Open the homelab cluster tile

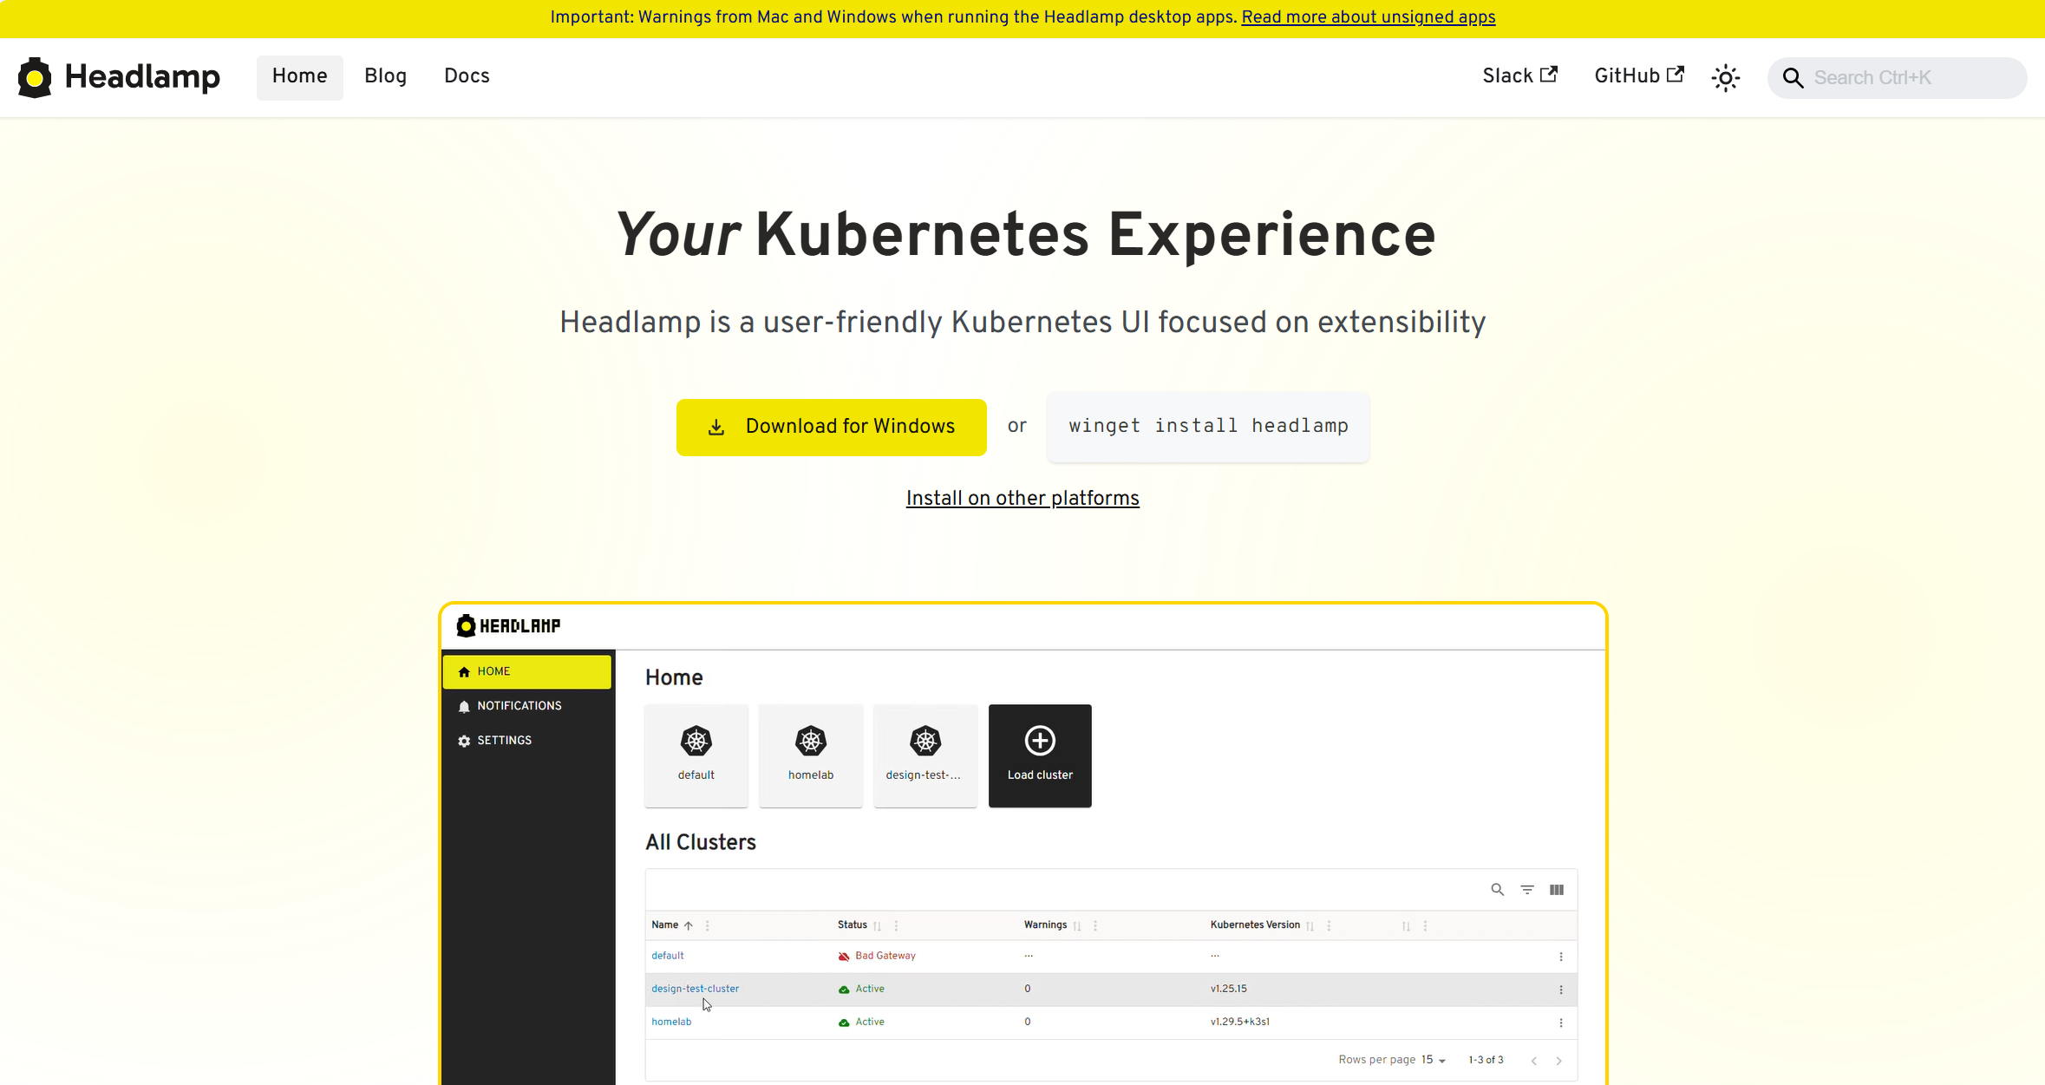click(x=811, y=755)
